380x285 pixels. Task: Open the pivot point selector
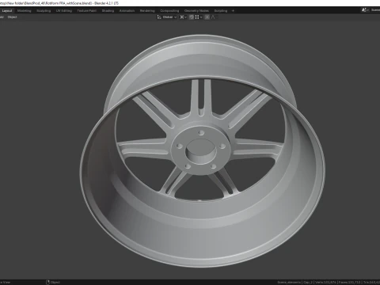[183, 17]
